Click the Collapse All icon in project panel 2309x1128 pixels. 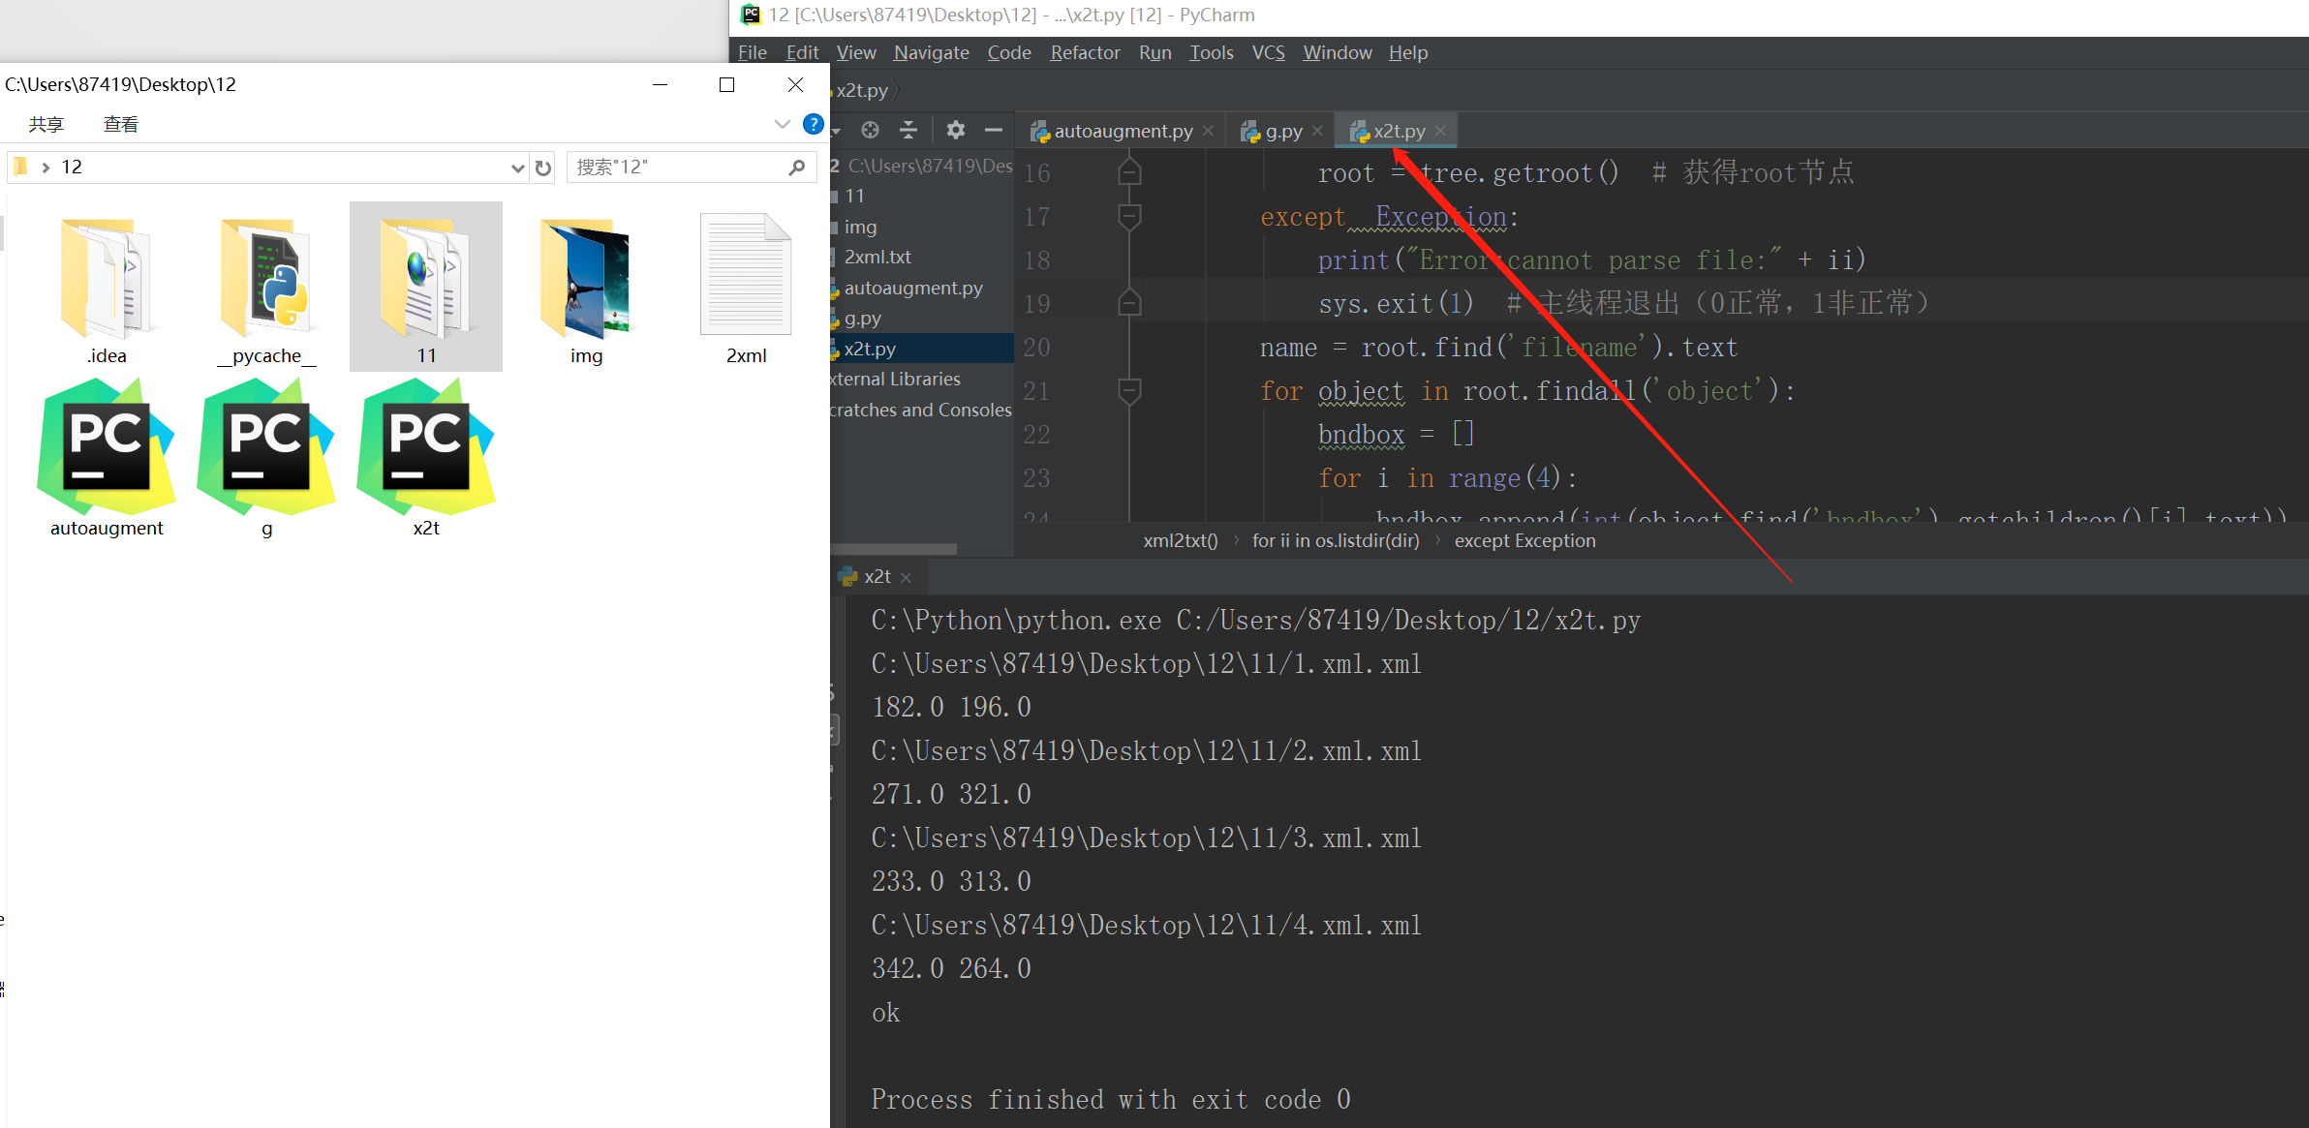908,130
